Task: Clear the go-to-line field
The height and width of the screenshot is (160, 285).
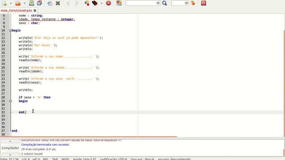Action: pos(186,3)
